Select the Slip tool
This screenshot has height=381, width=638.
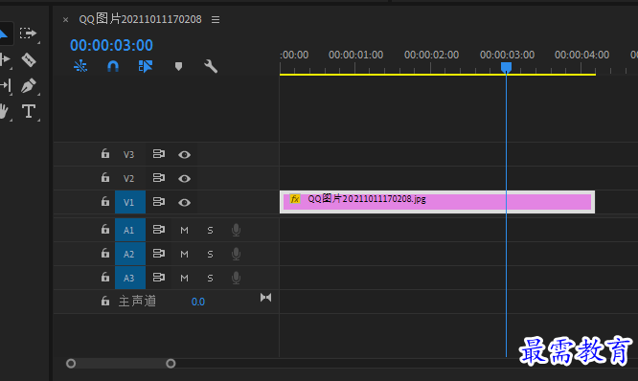(x=5, y=85)
